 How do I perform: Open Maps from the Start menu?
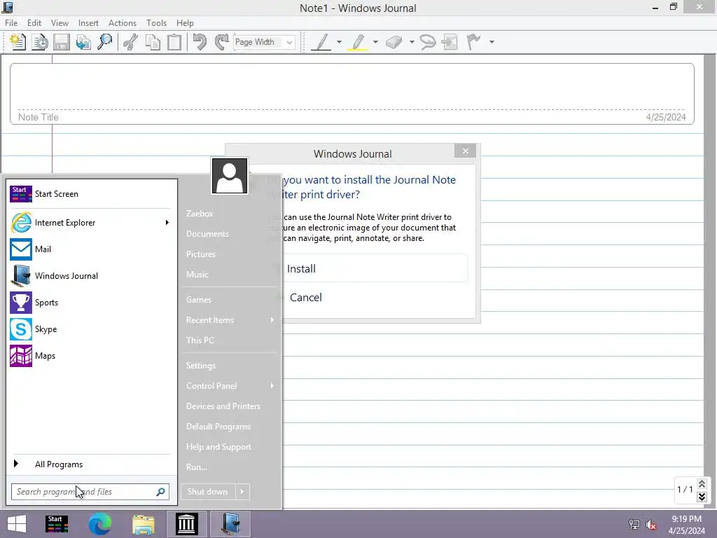pos(90,355)
